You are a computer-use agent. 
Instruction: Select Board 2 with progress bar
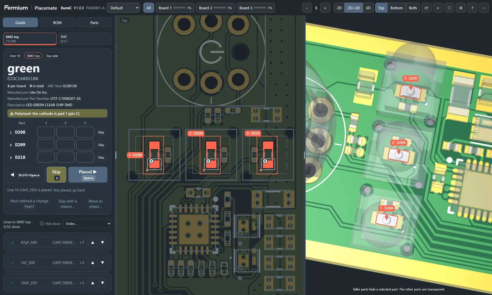point(216,8)
